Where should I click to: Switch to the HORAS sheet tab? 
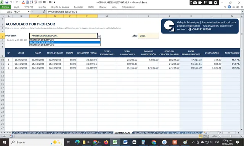click(19, 133)
